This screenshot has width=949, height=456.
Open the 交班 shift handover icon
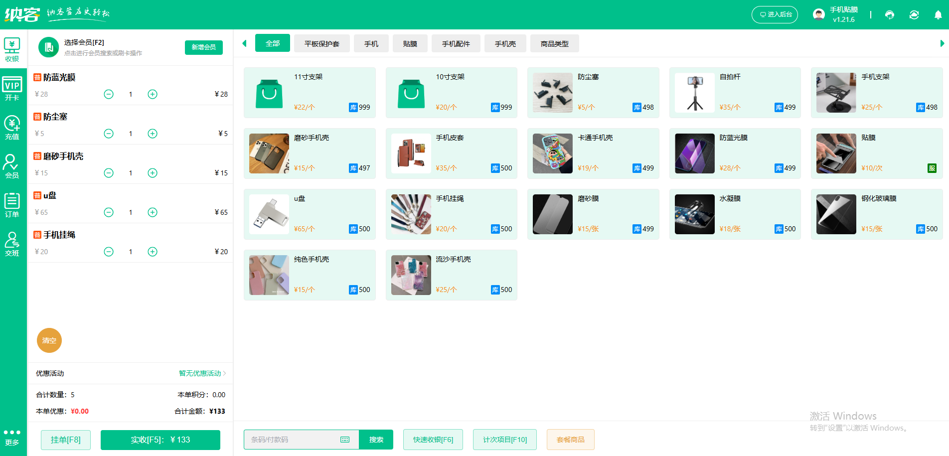click(x=12, y=244)
